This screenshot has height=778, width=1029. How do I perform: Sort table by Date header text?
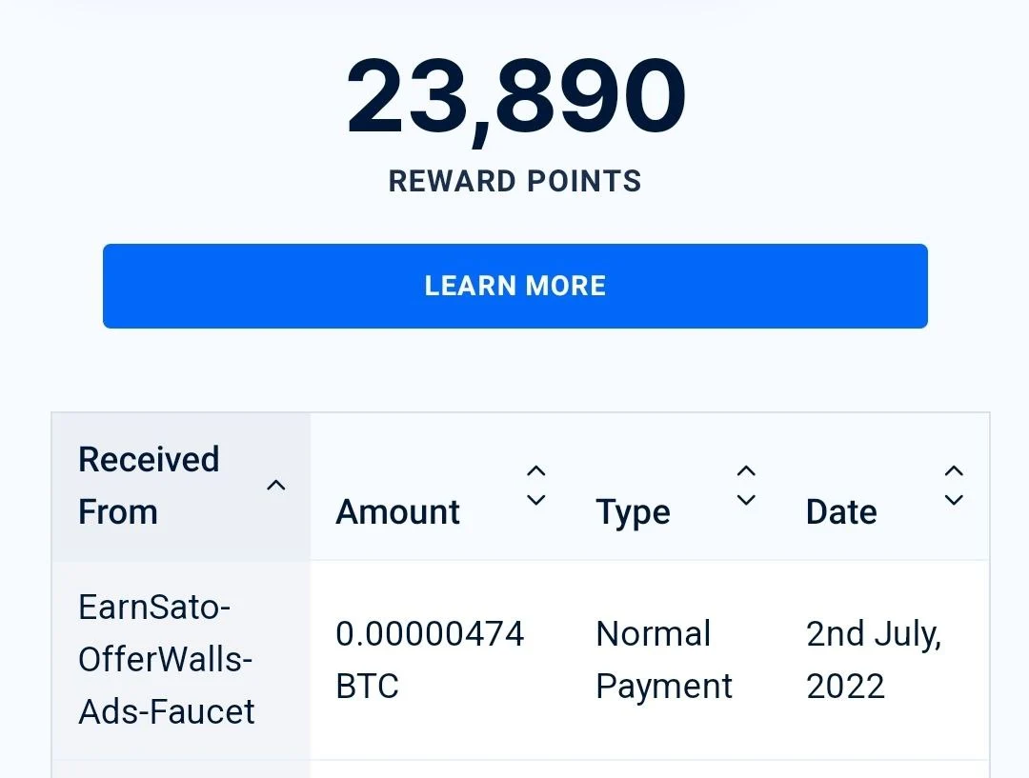841,511
